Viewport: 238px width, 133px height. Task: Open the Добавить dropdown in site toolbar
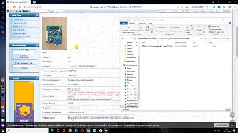pyautogui.click(x=56, y=11)
